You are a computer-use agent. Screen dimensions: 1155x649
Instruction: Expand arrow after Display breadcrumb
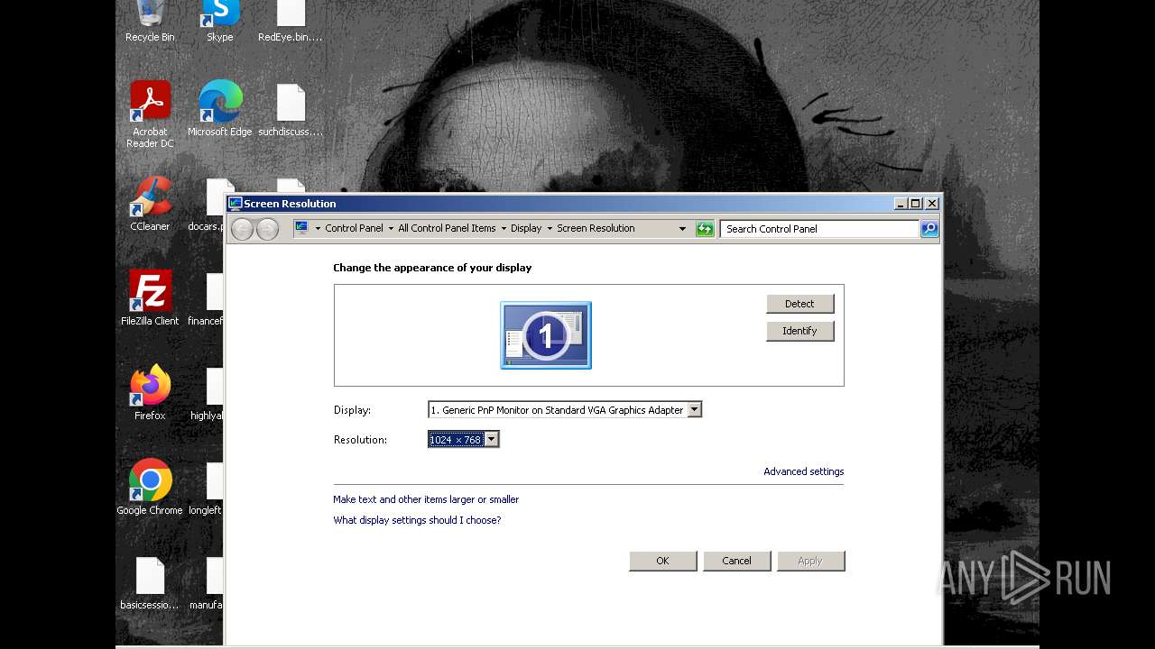[550, 229]
